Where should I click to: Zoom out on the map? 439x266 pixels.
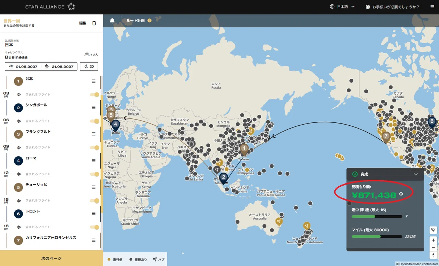coord(434,247)
